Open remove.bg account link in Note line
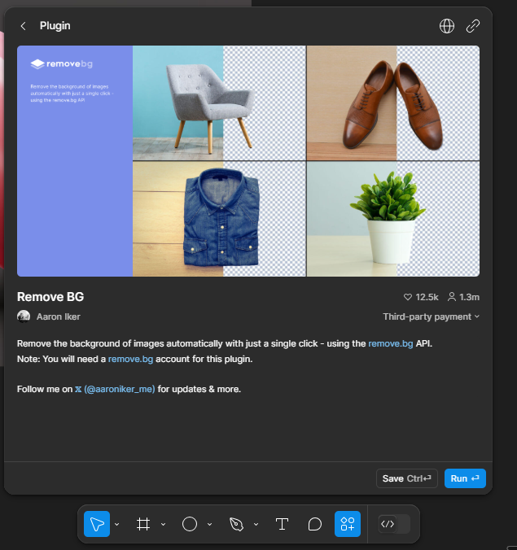The image size is (517, 550). click(x=130, y=359)
